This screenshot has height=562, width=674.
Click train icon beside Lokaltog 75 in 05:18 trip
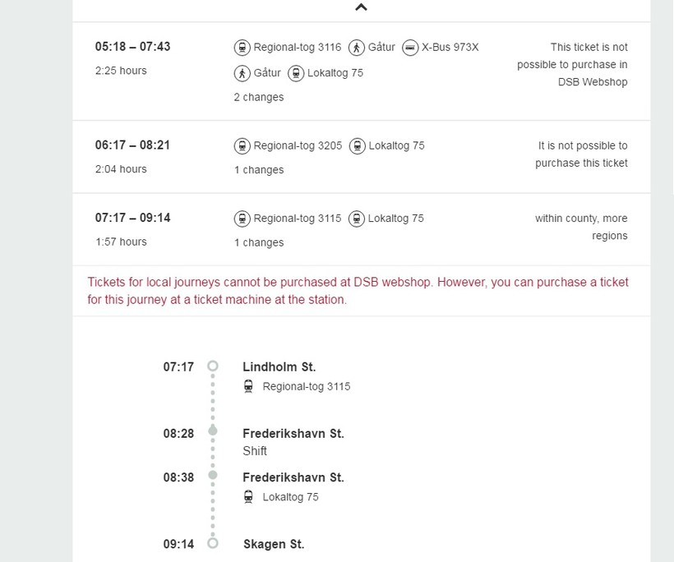(296, 73)
